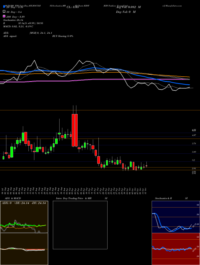This screenshot has width=200, height=265.
Task: Click the 4.07 price axis label
Action: coord(194,135)
